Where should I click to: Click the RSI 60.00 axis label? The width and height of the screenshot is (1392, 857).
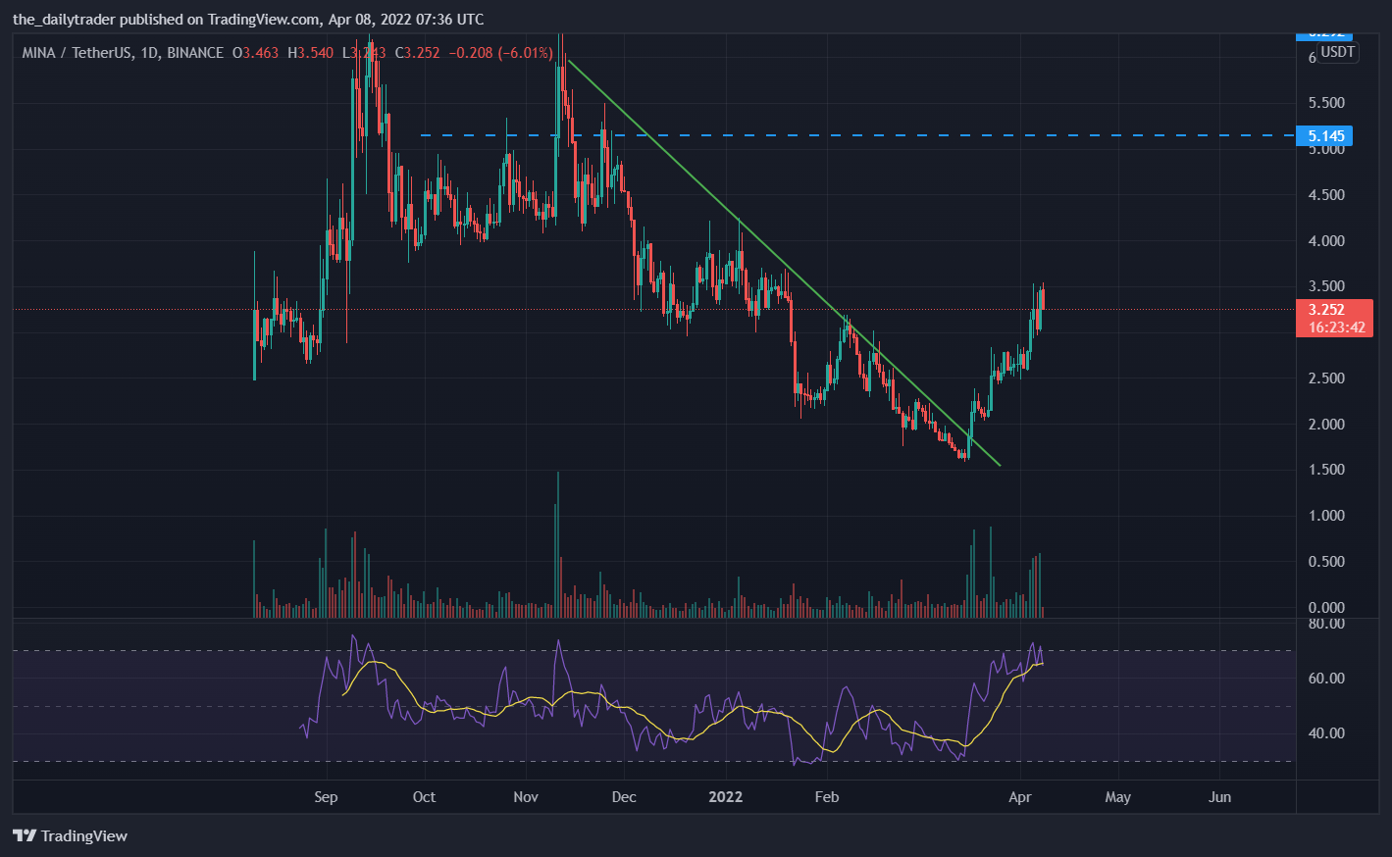click(1326, 679)
